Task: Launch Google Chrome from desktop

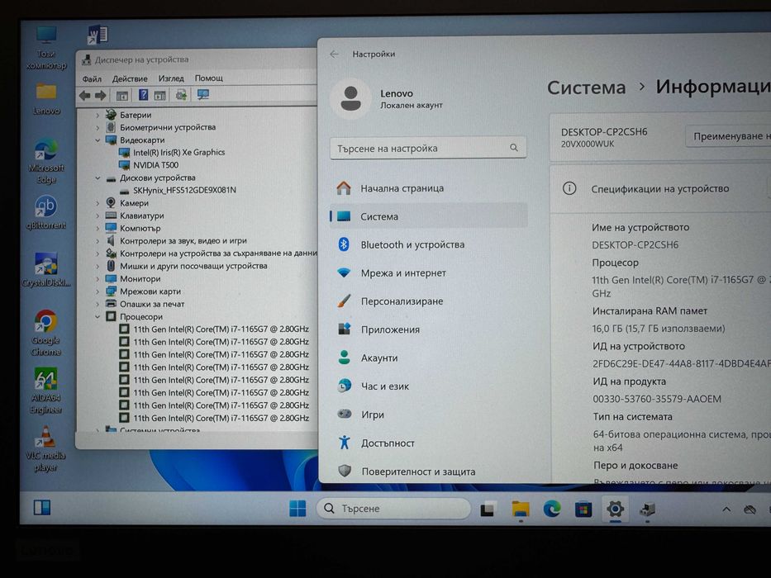Action: click(x=45, y=333)
